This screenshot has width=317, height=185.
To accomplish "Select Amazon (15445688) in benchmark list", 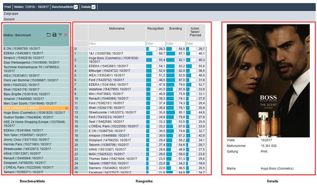I will (x=36, y=99).
